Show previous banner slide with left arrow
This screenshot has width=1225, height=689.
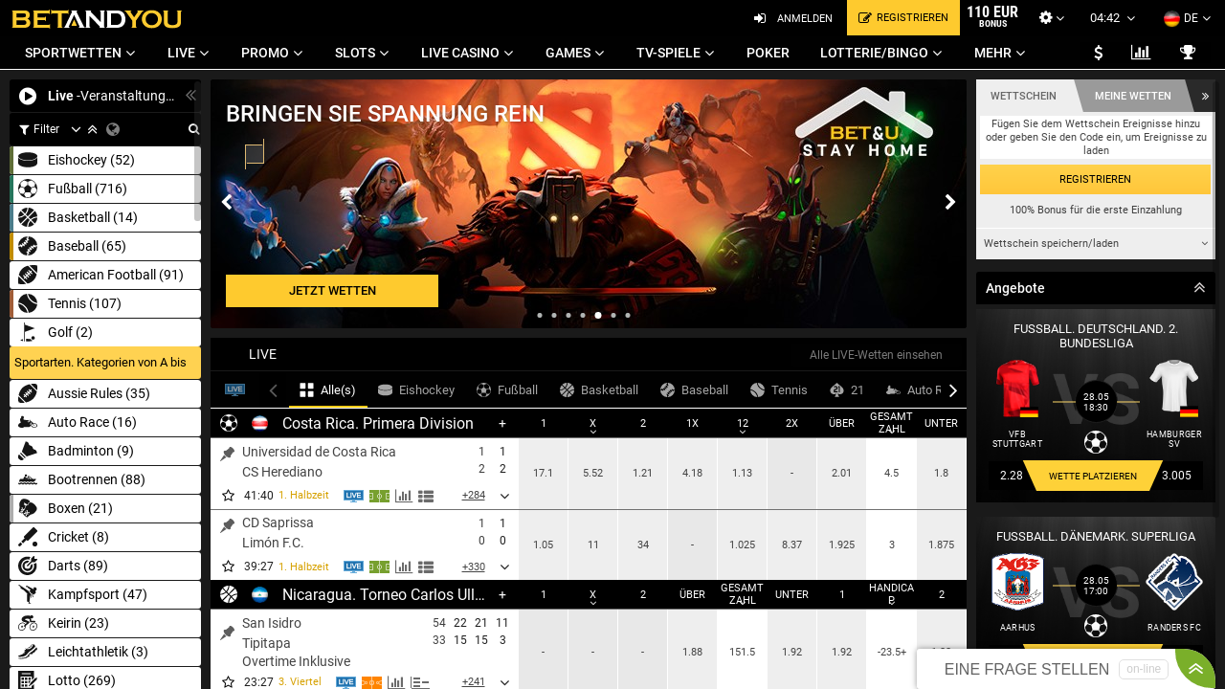[227, 202]
